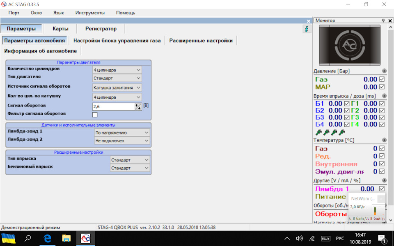This screenshot has height=246, width=394.
Task: Open the Расширенные настройки tab
Action: (201, 41)
